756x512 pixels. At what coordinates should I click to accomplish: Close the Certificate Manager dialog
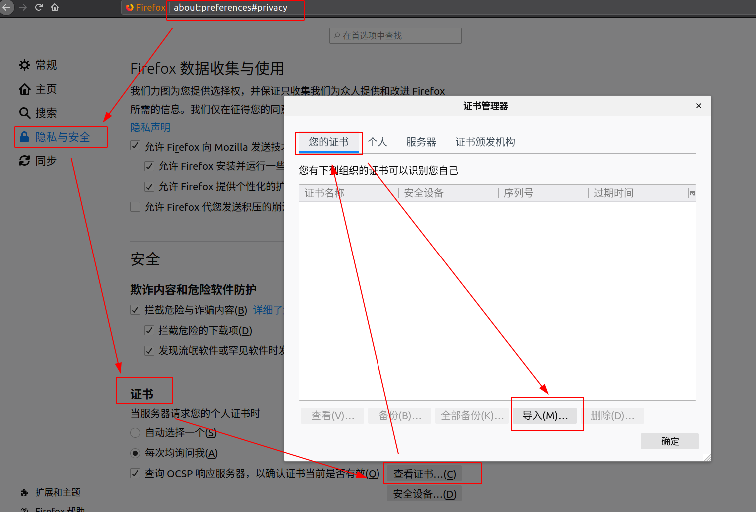(x=698, y=106)
